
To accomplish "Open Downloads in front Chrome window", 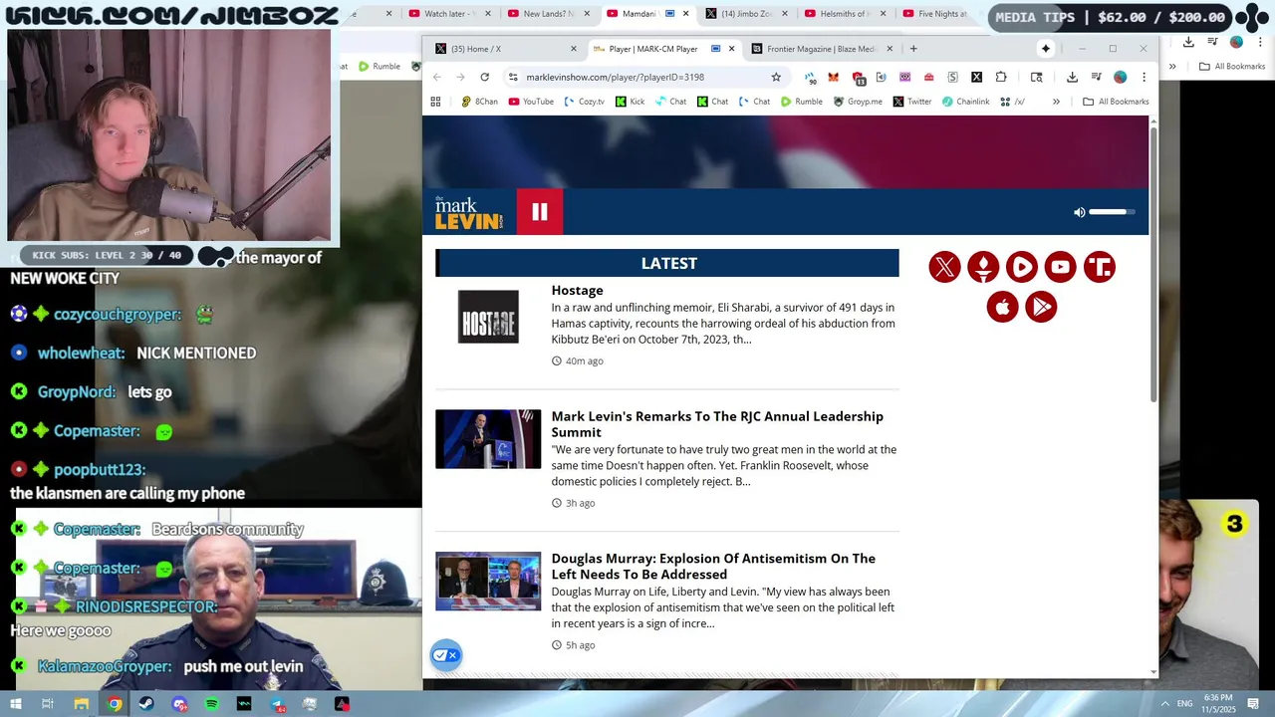I will 1072,77.
